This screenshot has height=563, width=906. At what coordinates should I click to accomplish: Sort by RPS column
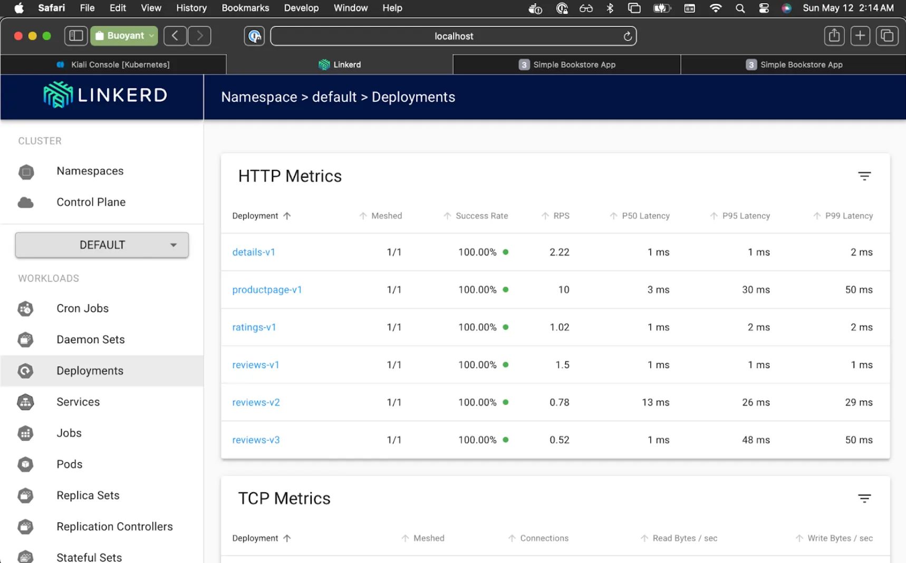[x=555, y=216]
